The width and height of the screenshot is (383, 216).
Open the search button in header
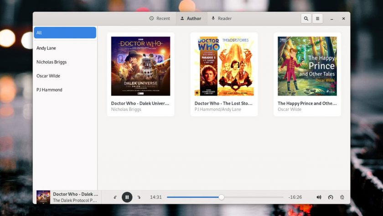[x=306, y=19]
